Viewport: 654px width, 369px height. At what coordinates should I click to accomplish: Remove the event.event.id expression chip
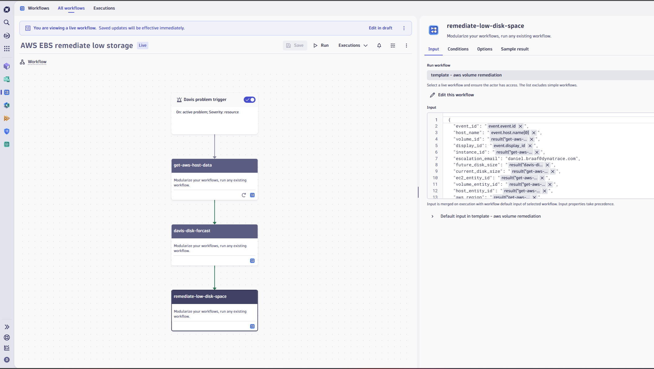(520, 126)
